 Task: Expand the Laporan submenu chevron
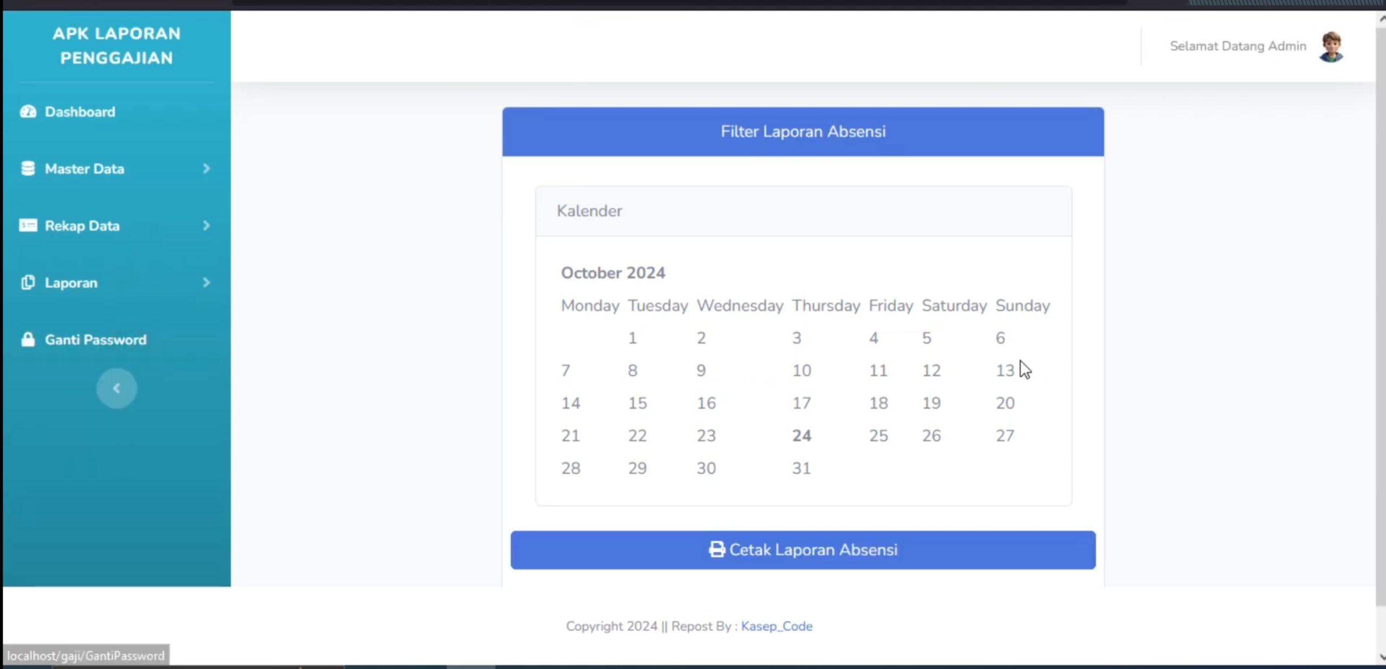click(x=207, y=282)
